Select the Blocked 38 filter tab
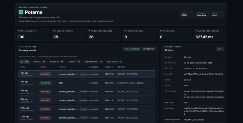Viewport: 243px width, 123px height. (x=39, y=62)
